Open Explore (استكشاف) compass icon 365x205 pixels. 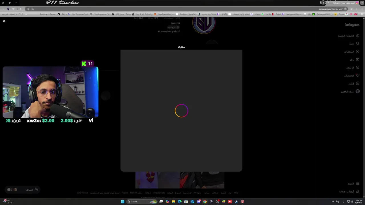click(x=358, y=52)
